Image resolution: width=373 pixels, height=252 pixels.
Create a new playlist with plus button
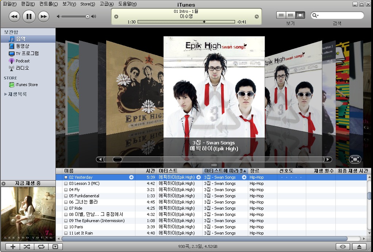click(x=13, y=247)
